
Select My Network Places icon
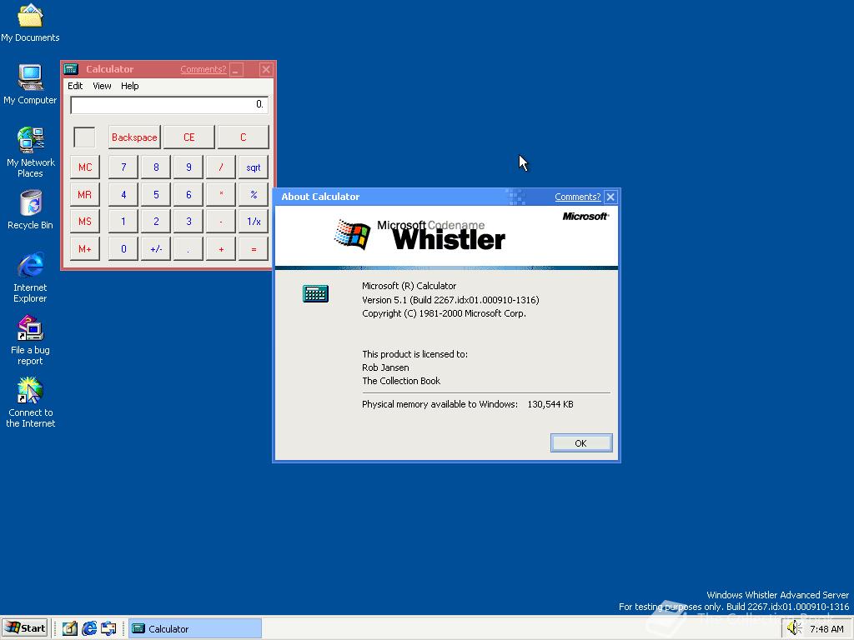[x=31, y=152]
